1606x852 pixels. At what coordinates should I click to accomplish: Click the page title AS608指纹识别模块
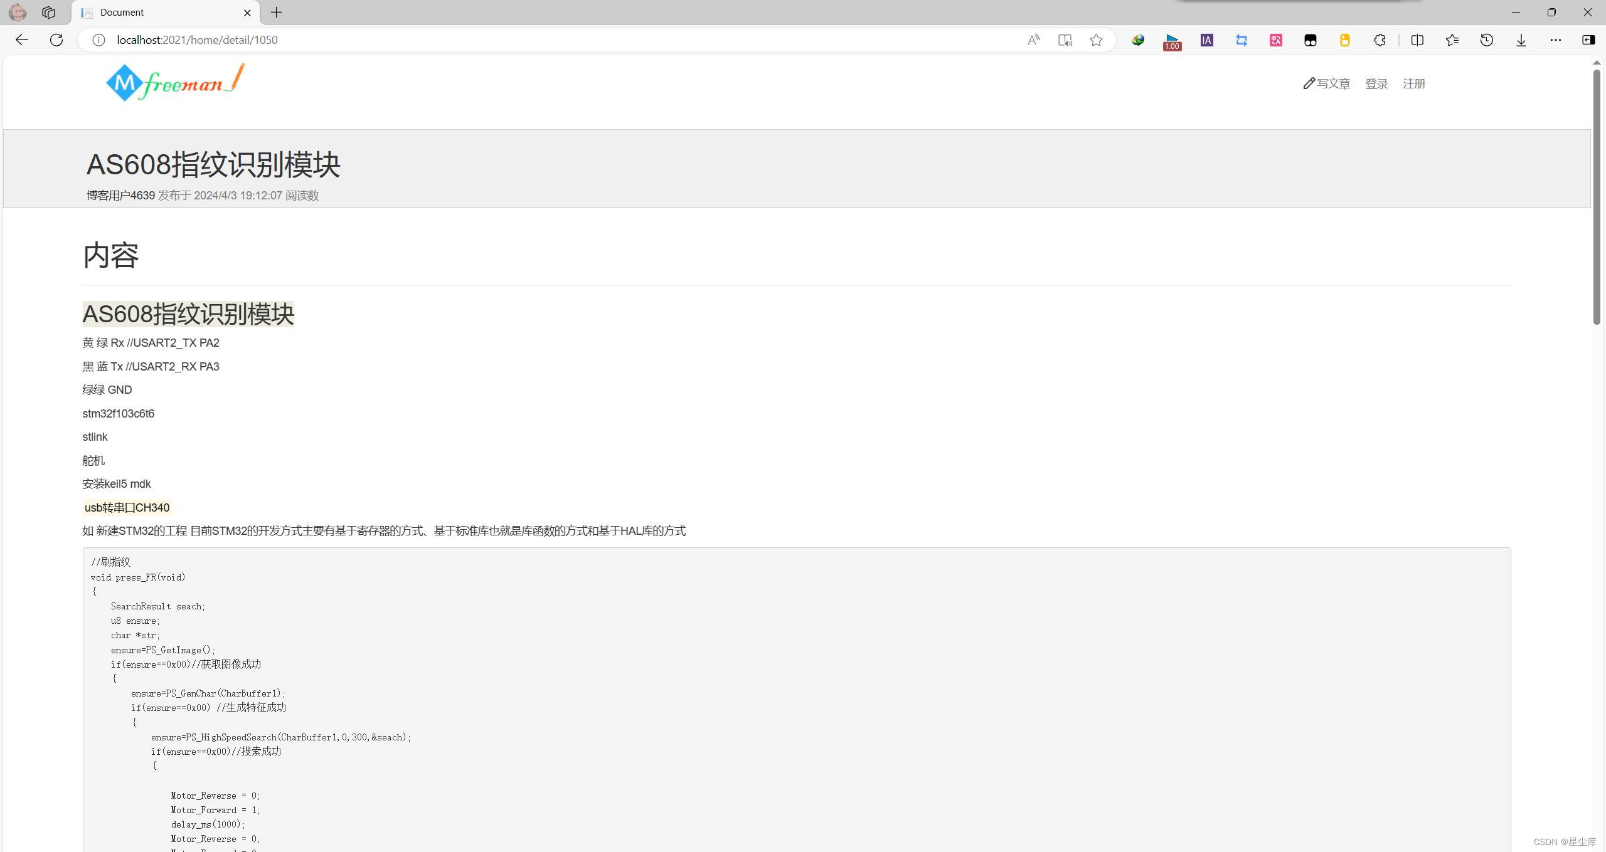[213, 165]
